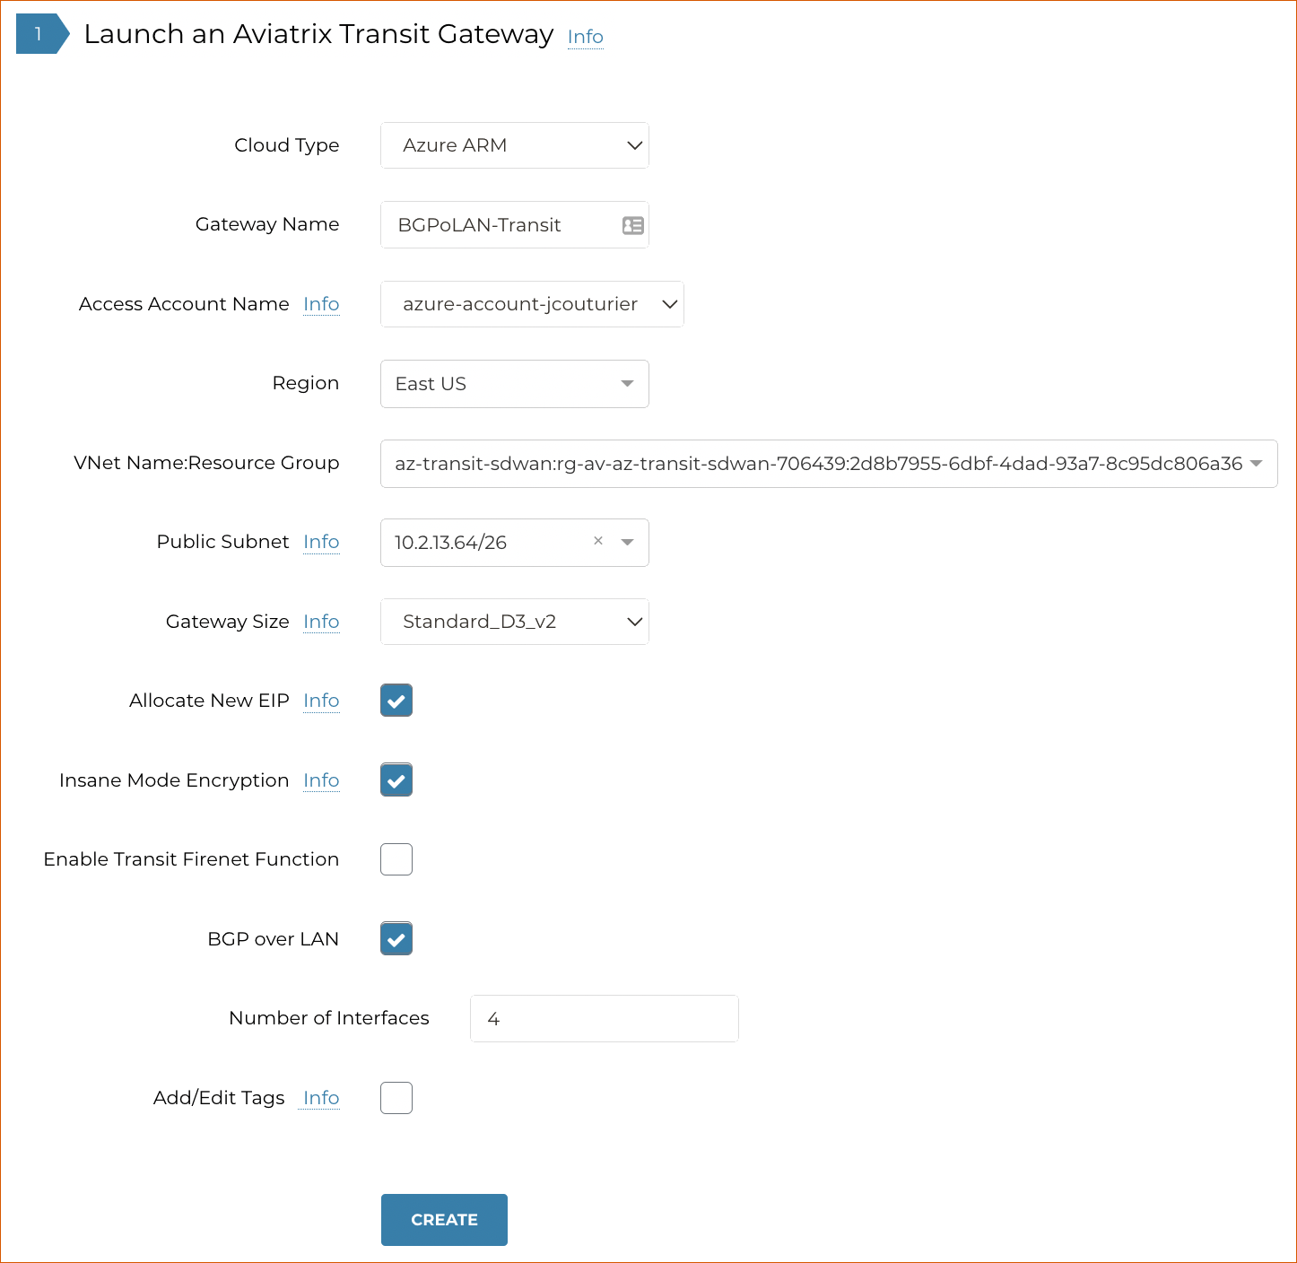Click the step 1 arrow badge
Screen dimensions: 1297x1263
(x=41, y=34)
